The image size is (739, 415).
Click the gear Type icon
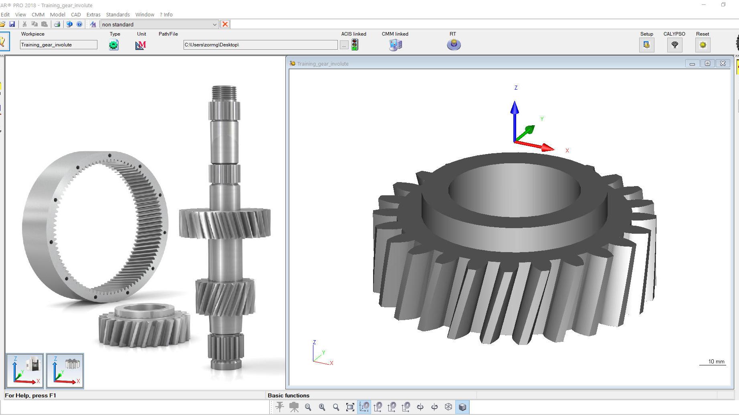pos(114,45)
